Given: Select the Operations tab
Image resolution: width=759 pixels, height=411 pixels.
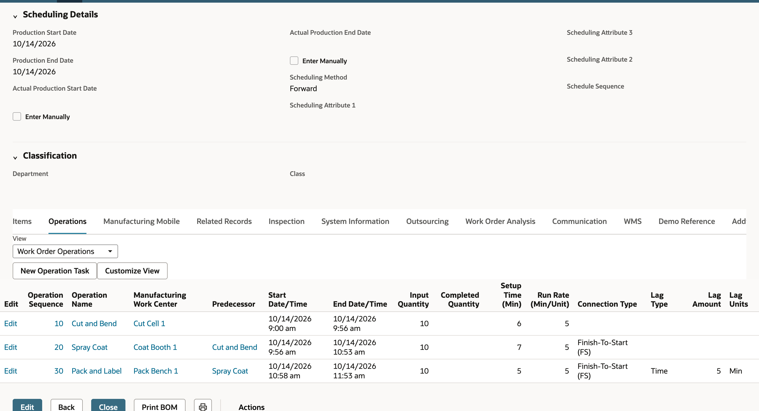Looking at the screenshot, I should [x=67, y=221].
